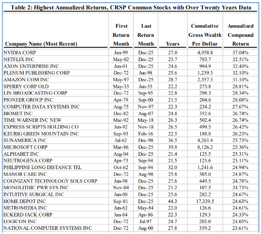The width and height of the screenshot is (261, 234).
Task: Click Home Depot's 17,339.5 cumulative wealth value
Action: point(205,201)
